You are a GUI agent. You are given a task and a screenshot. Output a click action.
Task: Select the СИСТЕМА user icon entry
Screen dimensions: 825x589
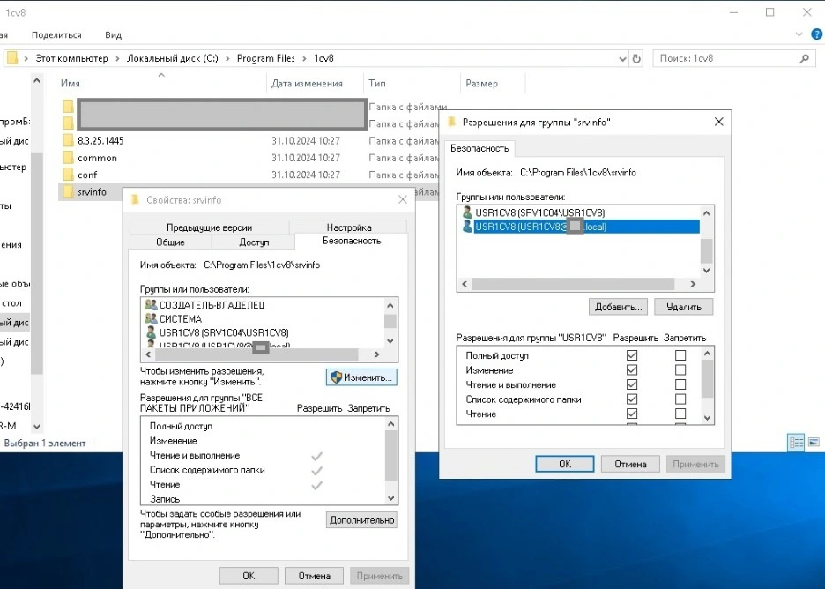[x=152, y=319]
